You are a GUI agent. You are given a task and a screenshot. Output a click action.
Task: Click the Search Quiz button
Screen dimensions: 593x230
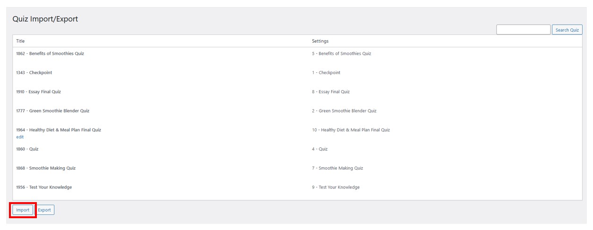[567, 30]
